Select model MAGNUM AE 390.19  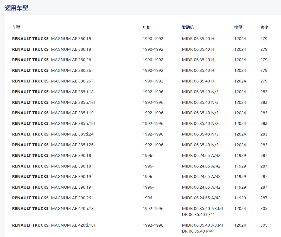71,176
